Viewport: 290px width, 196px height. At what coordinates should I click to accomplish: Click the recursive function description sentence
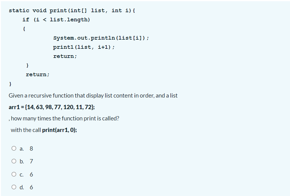point(93,95)
